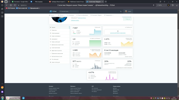The height and width of the screenshot is (100, 179).
Task: Click the '6 лет 6 месяцев' channel age text
Action: click(111, 50)
